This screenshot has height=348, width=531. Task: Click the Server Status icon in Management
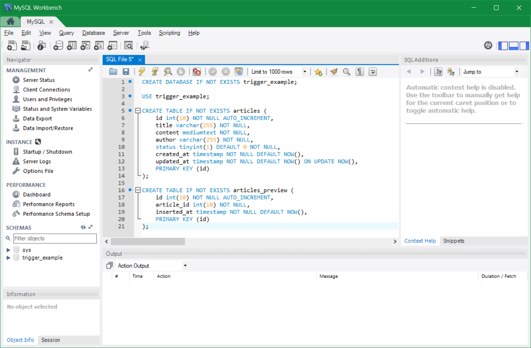point(16,80)
